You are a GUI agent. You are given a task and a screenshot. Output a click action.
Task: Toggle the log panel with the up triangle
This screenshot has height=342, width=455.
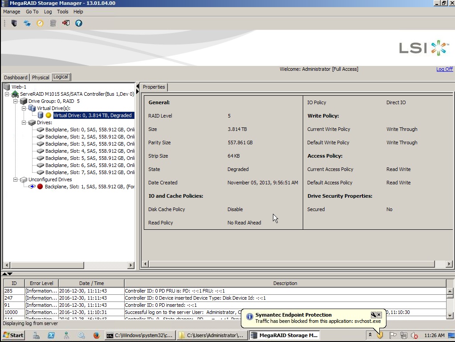click(x=4, y=274)
